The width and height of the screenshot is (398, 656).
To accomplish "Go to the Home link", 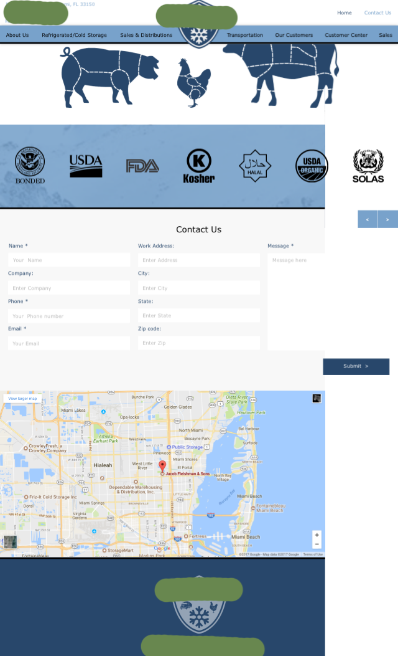I will [x=345, y=12].
